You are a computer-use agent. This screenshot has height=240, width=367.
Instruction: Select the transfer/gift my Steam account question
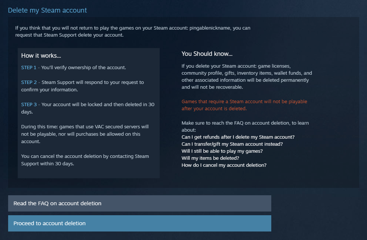[232, 144]
